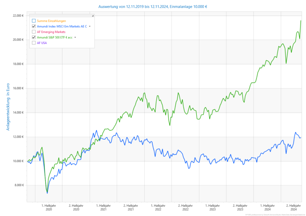Click the '2. Halbjahr 2024' axis label
This screenshot has height=216, width=306.
pos(293,208)
